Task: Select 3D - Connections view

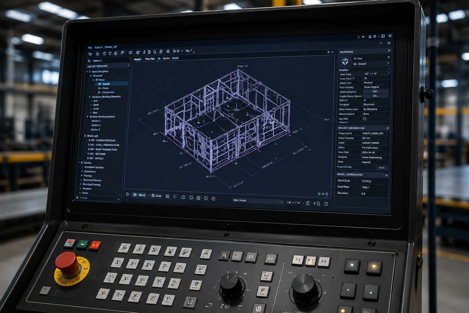Action: click(x=106, y=92)
